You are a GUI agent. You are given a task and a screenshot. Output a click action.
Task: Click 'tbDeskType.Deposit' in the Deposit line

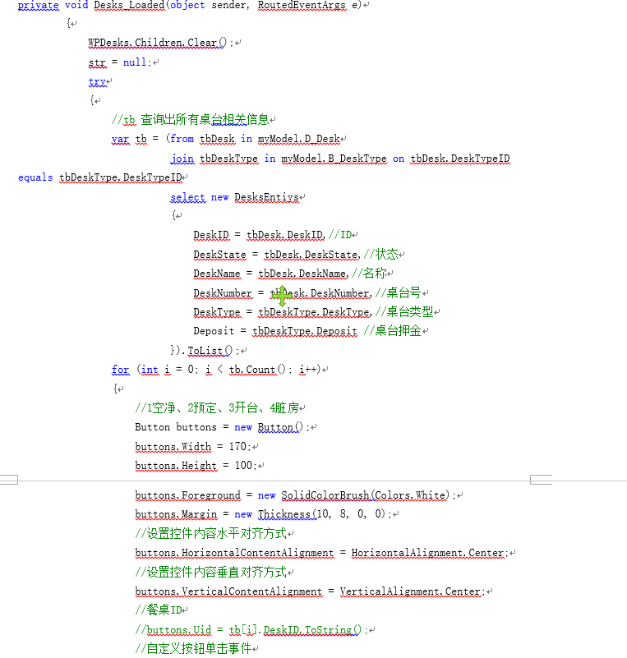pyautogui.click(x=305, y=331)
